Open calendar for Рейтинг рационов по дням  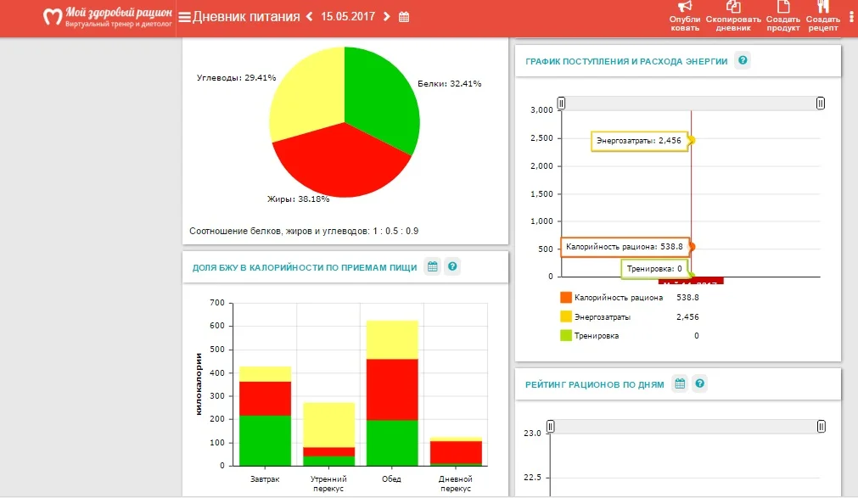coord(680,383)
